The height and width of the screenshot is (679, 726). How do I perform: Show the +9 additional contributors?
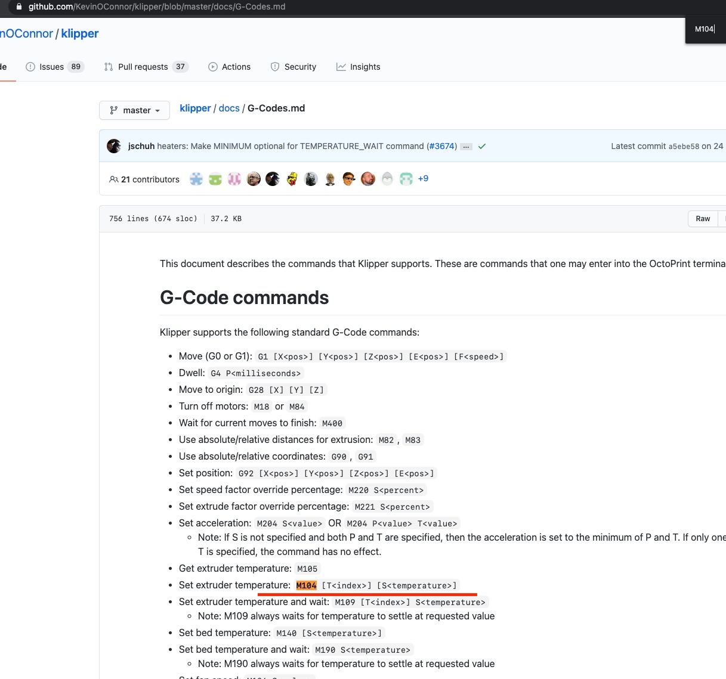coord(423,178)
